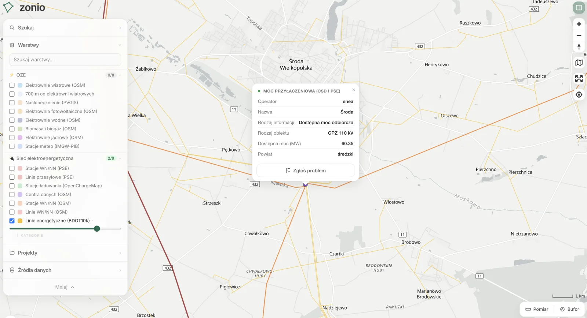The height and width of the screenshot is (318, 587).
Task: Enable Elektrownie fotowoltaiczne (OSM) layer
Action: (12, 112)
